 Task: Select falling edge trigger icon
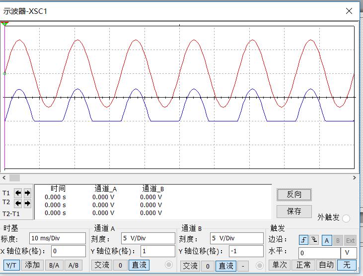coord(314,240)
